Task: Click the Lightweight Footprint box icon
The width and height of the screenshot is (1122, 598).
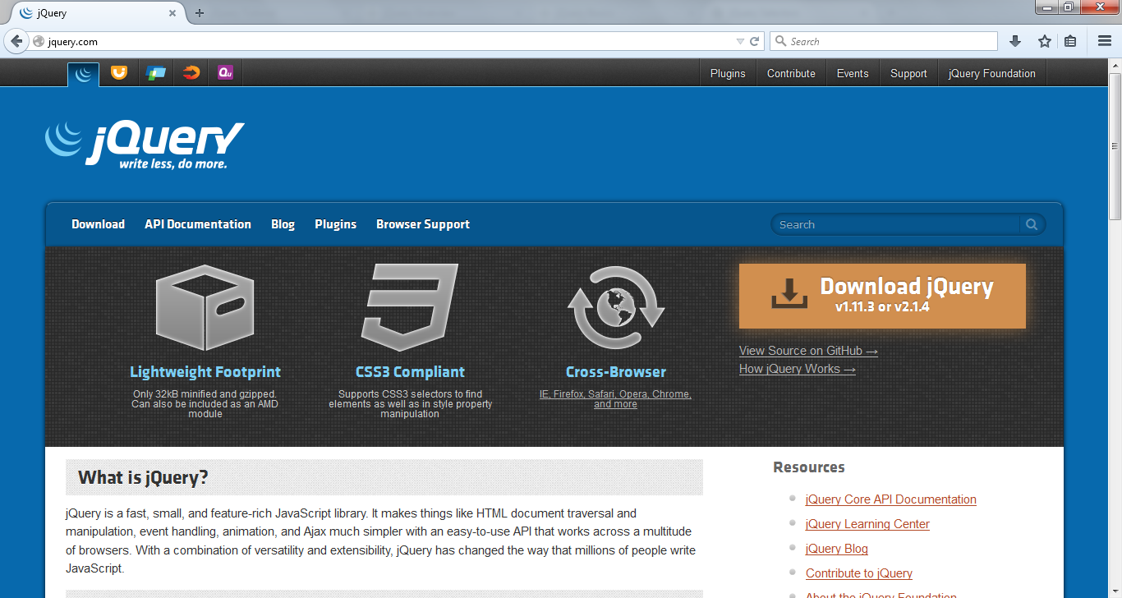Action: click(205, 307)
